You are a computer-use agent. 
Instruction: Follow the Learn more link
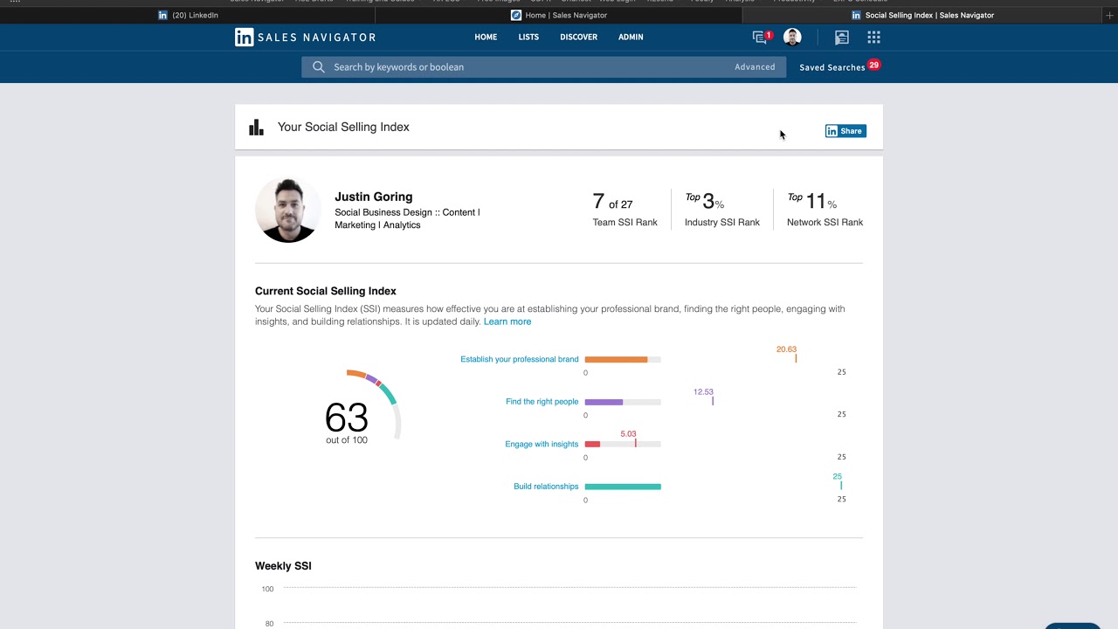[x=507, y=321]
